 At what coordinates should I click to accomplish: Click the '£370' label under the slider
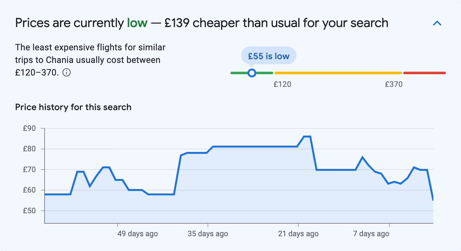pos(394,84)
